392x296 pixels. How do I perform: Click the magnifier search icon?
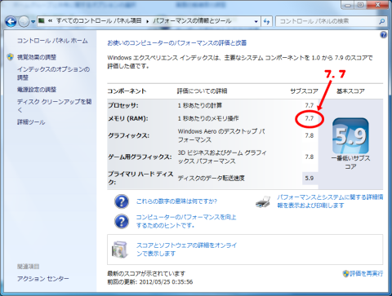[x=382, y=21]
